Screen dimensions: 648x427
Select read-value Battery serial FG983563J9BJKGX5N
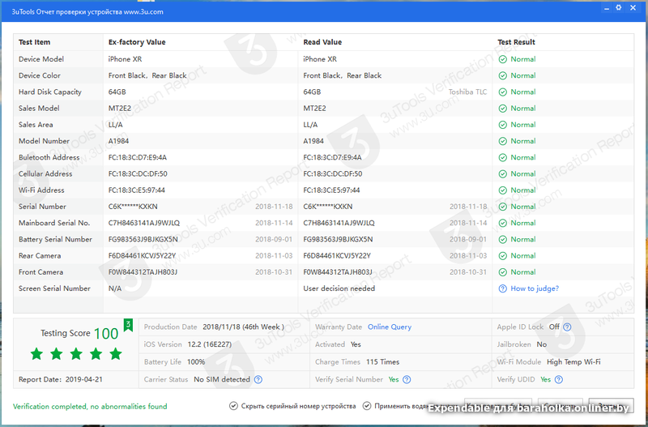tap(338, 239)
